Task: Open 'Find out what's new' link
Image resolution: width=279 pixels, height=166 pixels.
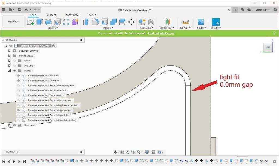Action: [161, 33]
